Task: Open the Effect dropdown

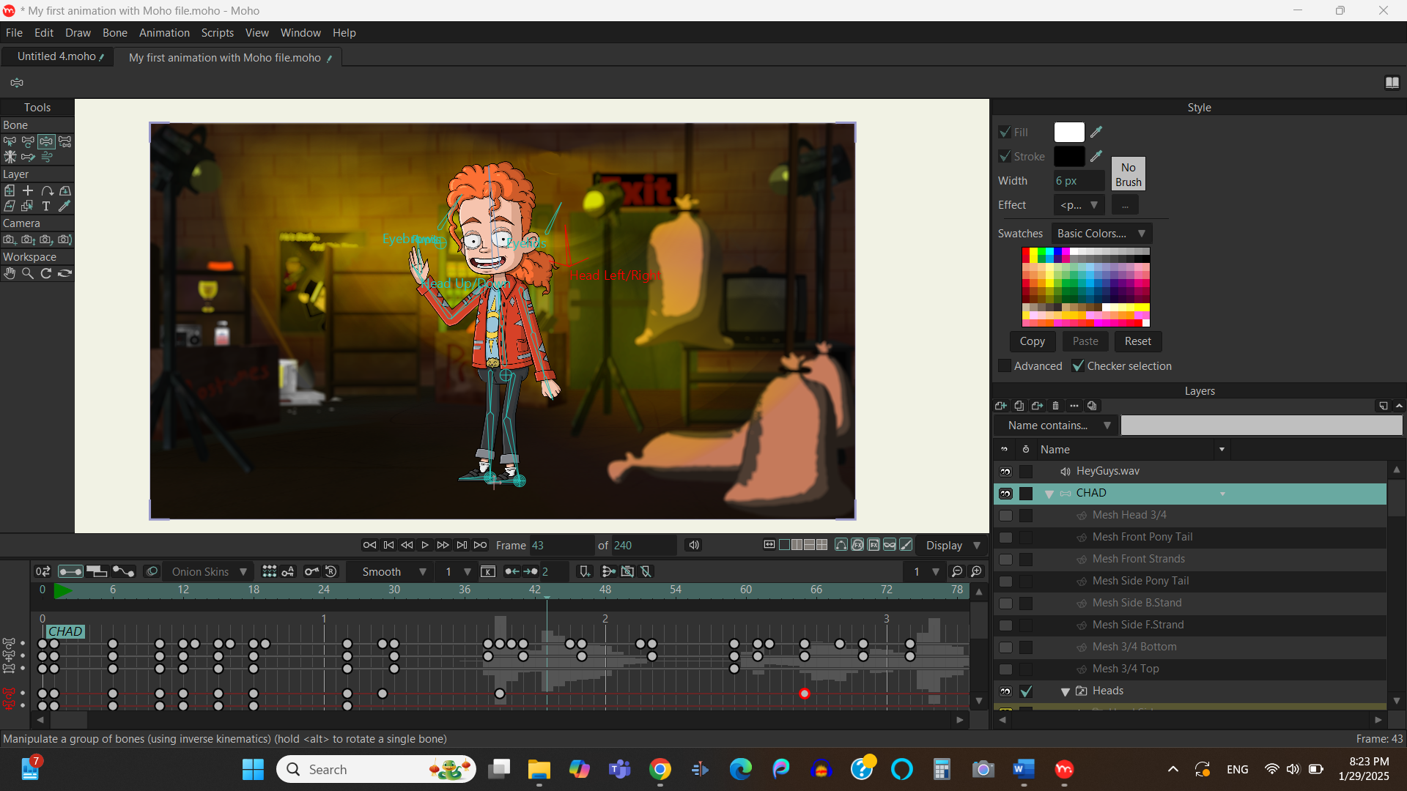Action: 1079,205
